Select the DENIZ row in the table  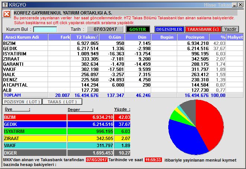[123, 79]
